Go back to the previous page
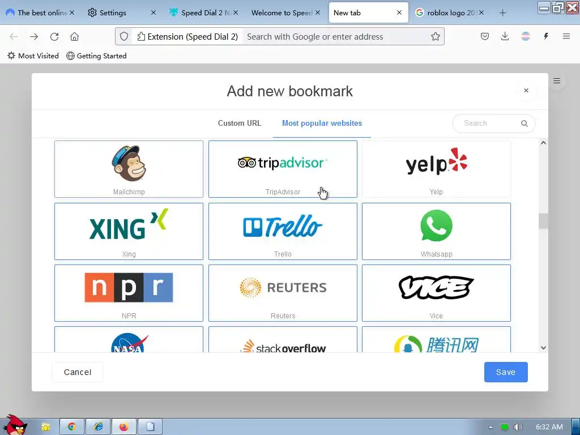580x435 pixels. [14, 36]
